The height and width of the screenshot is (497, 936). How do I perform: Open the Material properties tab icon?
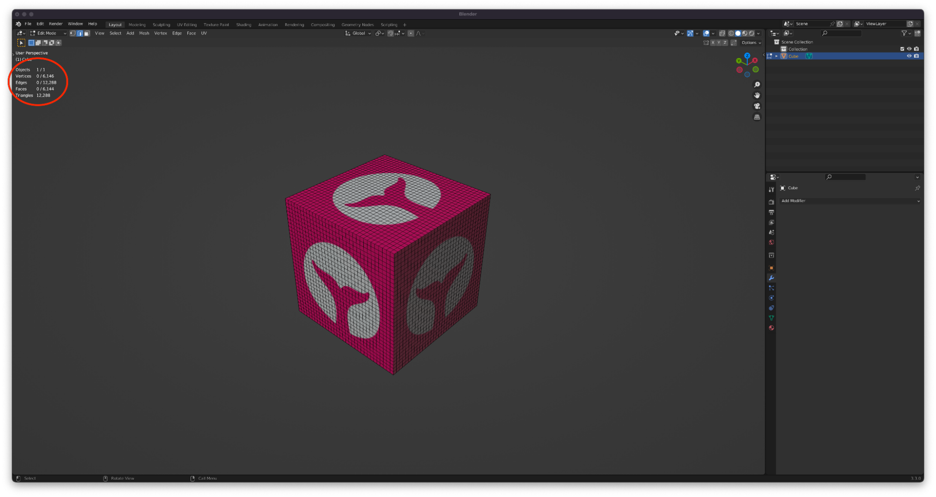pos(771,328)
